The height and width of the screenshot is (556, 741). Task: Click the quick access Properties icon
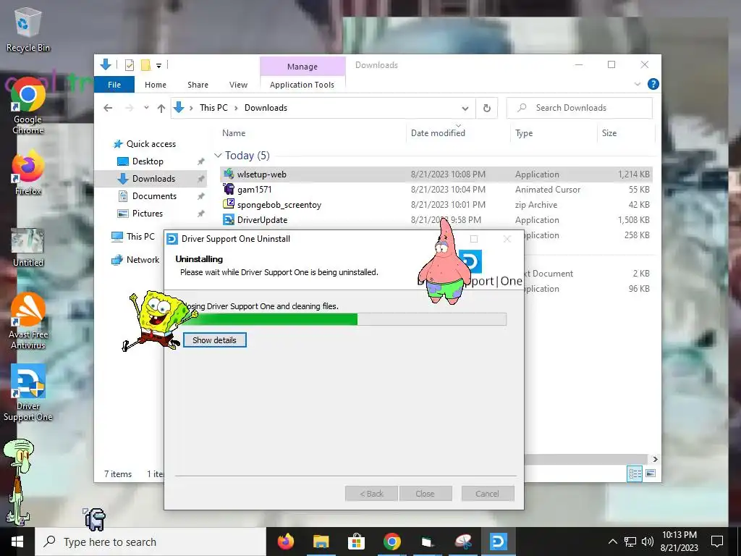click(129, 65)
